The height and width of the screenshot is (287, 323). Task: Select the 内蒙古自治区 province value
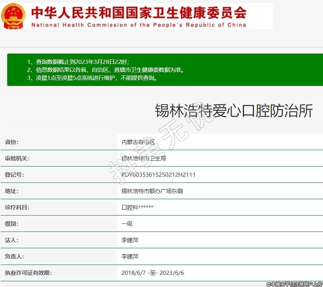tap(138, 142)
